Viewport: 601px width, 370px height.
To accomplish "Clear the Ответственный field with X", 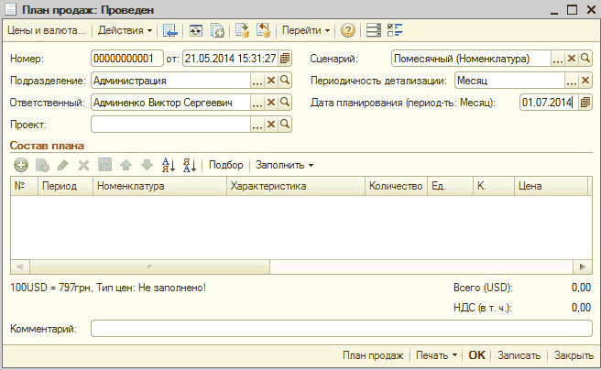I will [x=271, y=102].
